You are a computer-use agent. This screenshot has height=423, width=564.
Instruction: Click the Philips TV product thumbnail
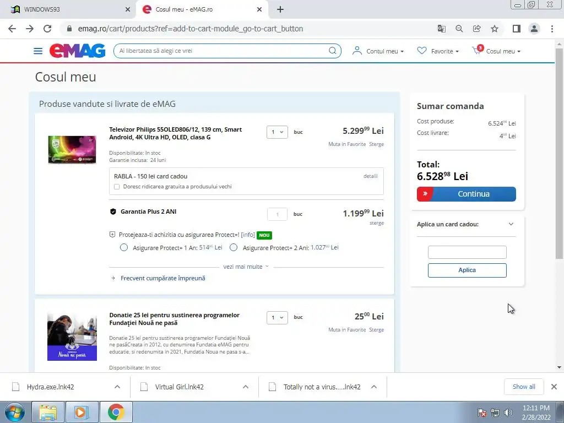tap(72, 150)
